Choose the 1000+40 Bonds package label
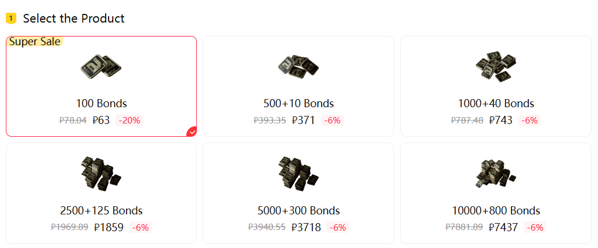The height and width of the screenshot is (248, 598). click(x=496, y=104)
